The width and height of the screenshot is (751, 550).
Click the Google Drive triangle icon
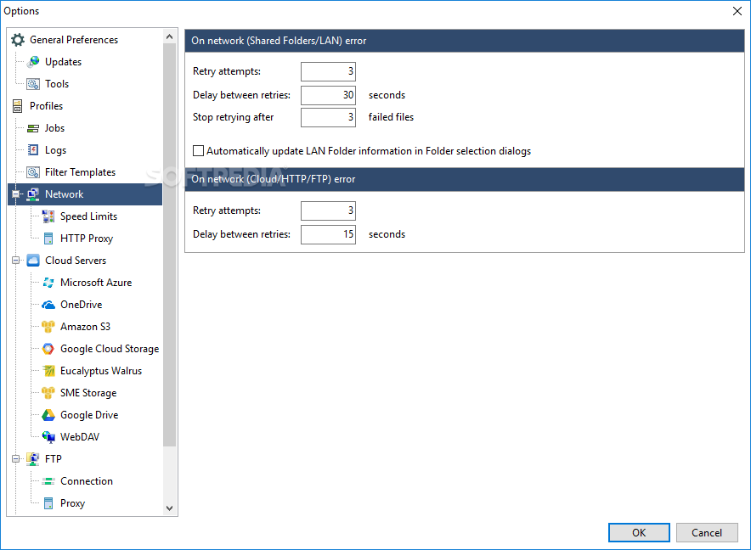coord(48,415)
